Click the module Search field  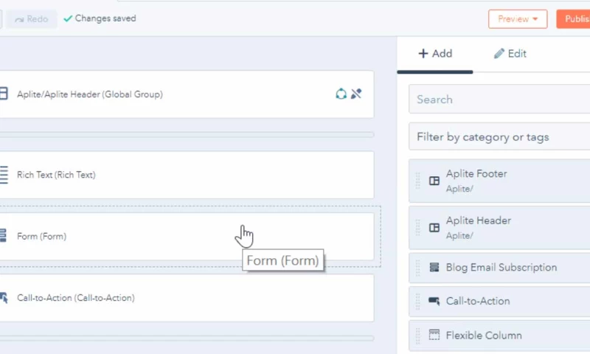(499, 100)
